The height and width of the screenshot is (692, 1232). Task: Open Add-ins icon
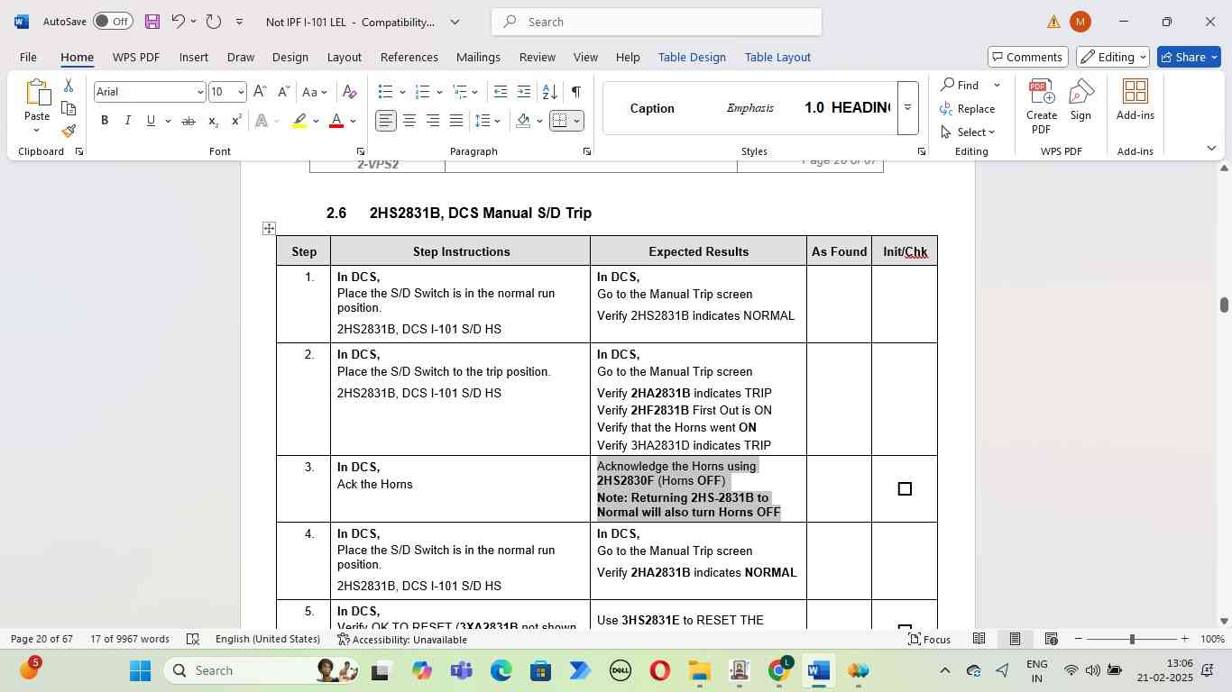(1135, 100)
